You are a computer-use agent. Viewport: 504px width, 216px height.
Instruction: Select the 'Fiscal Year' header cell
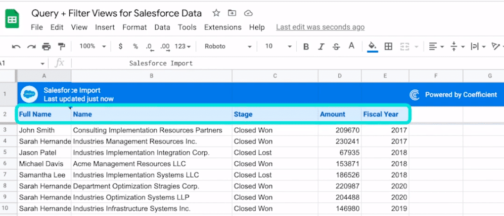(385, 114)
